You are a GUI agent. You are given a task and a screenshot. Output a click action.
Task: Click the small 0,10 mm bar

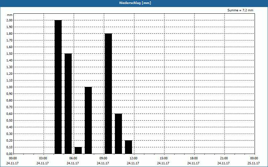[78, 151]
